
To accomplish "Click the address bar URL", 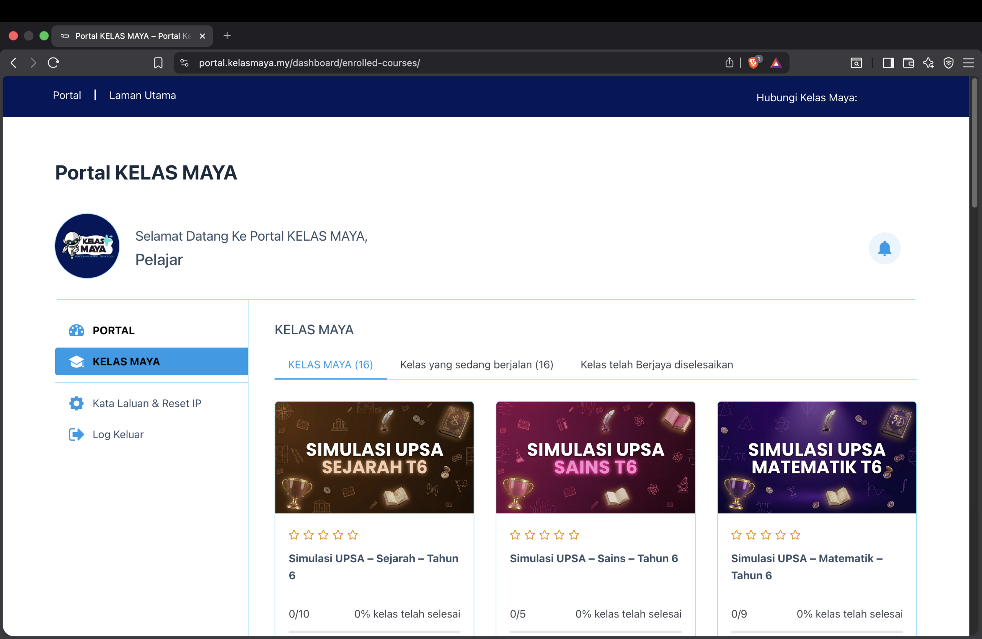I will click(310, 63).
